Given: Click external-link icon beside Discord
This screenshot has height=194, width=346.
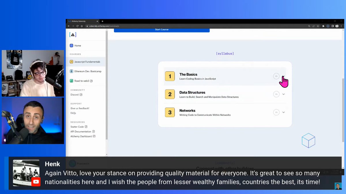Looking at the screenshot, I should pos(81,95).
